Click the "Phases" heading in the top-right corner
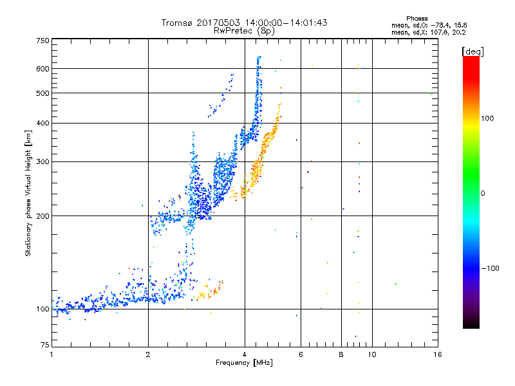Screen dimensions: 515x386 click(x=417, y=19)
